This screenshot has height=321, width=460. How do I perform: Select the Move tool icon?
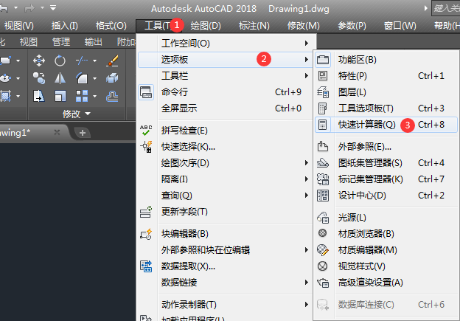click(x=39, y=61)
